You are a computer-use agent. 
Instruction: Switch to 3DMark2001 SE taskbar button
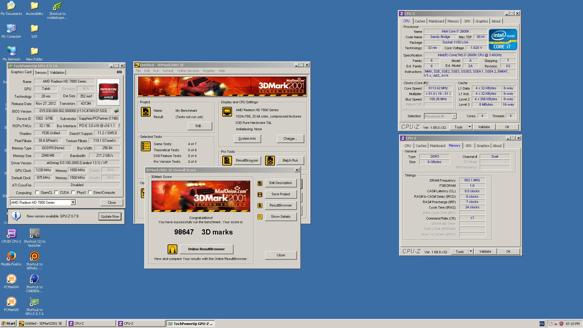coord(41,324)
